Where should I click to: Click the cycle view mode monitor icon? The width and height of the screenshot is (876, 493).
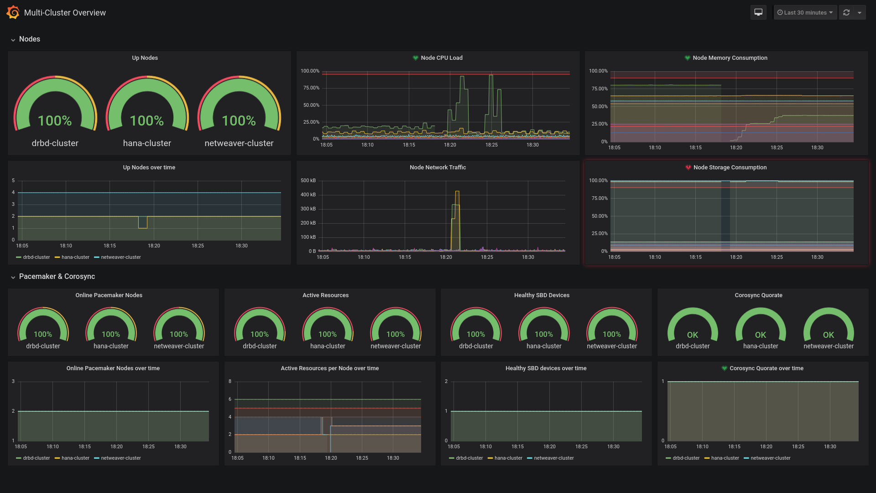coord(758,12)
